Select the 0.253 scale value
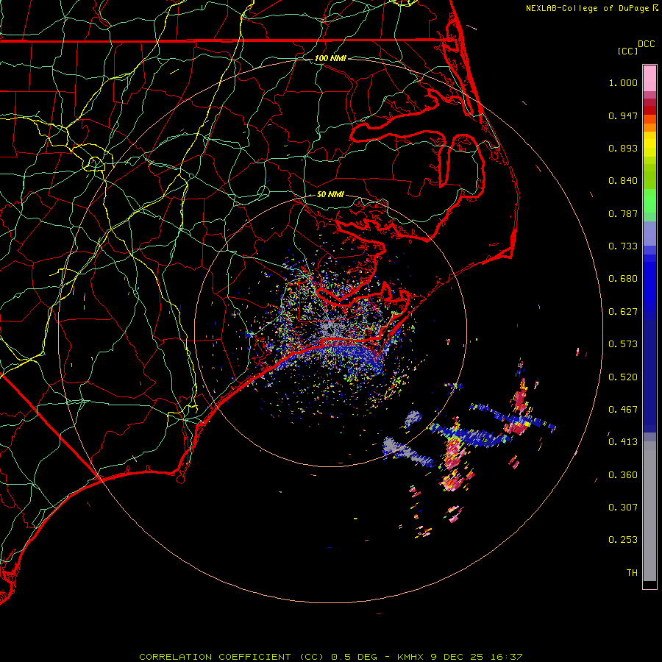 [x=623, y=540]
